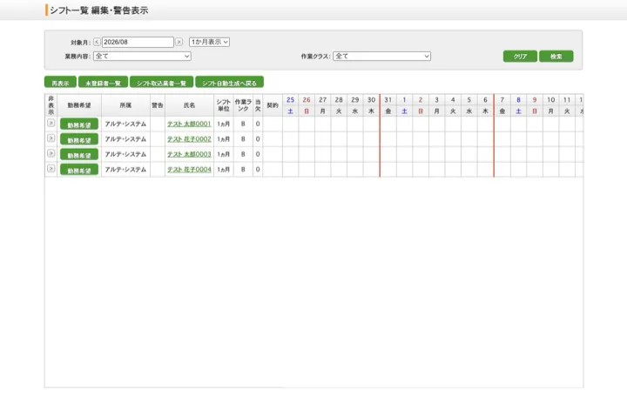Click the 対象月 date input field

pyautogui.click(x=138, y=42)
